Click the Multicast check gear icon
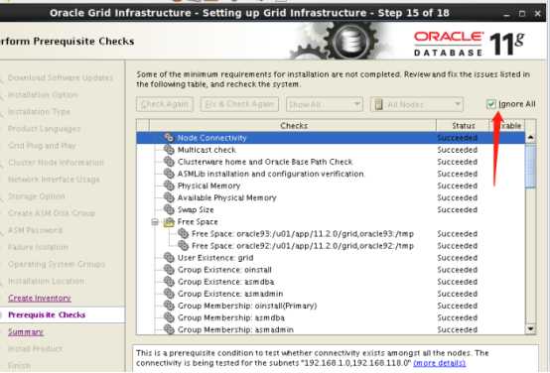The width and height of the screenshot is (550, 373). pyautogui.click(x=169, y=150)
